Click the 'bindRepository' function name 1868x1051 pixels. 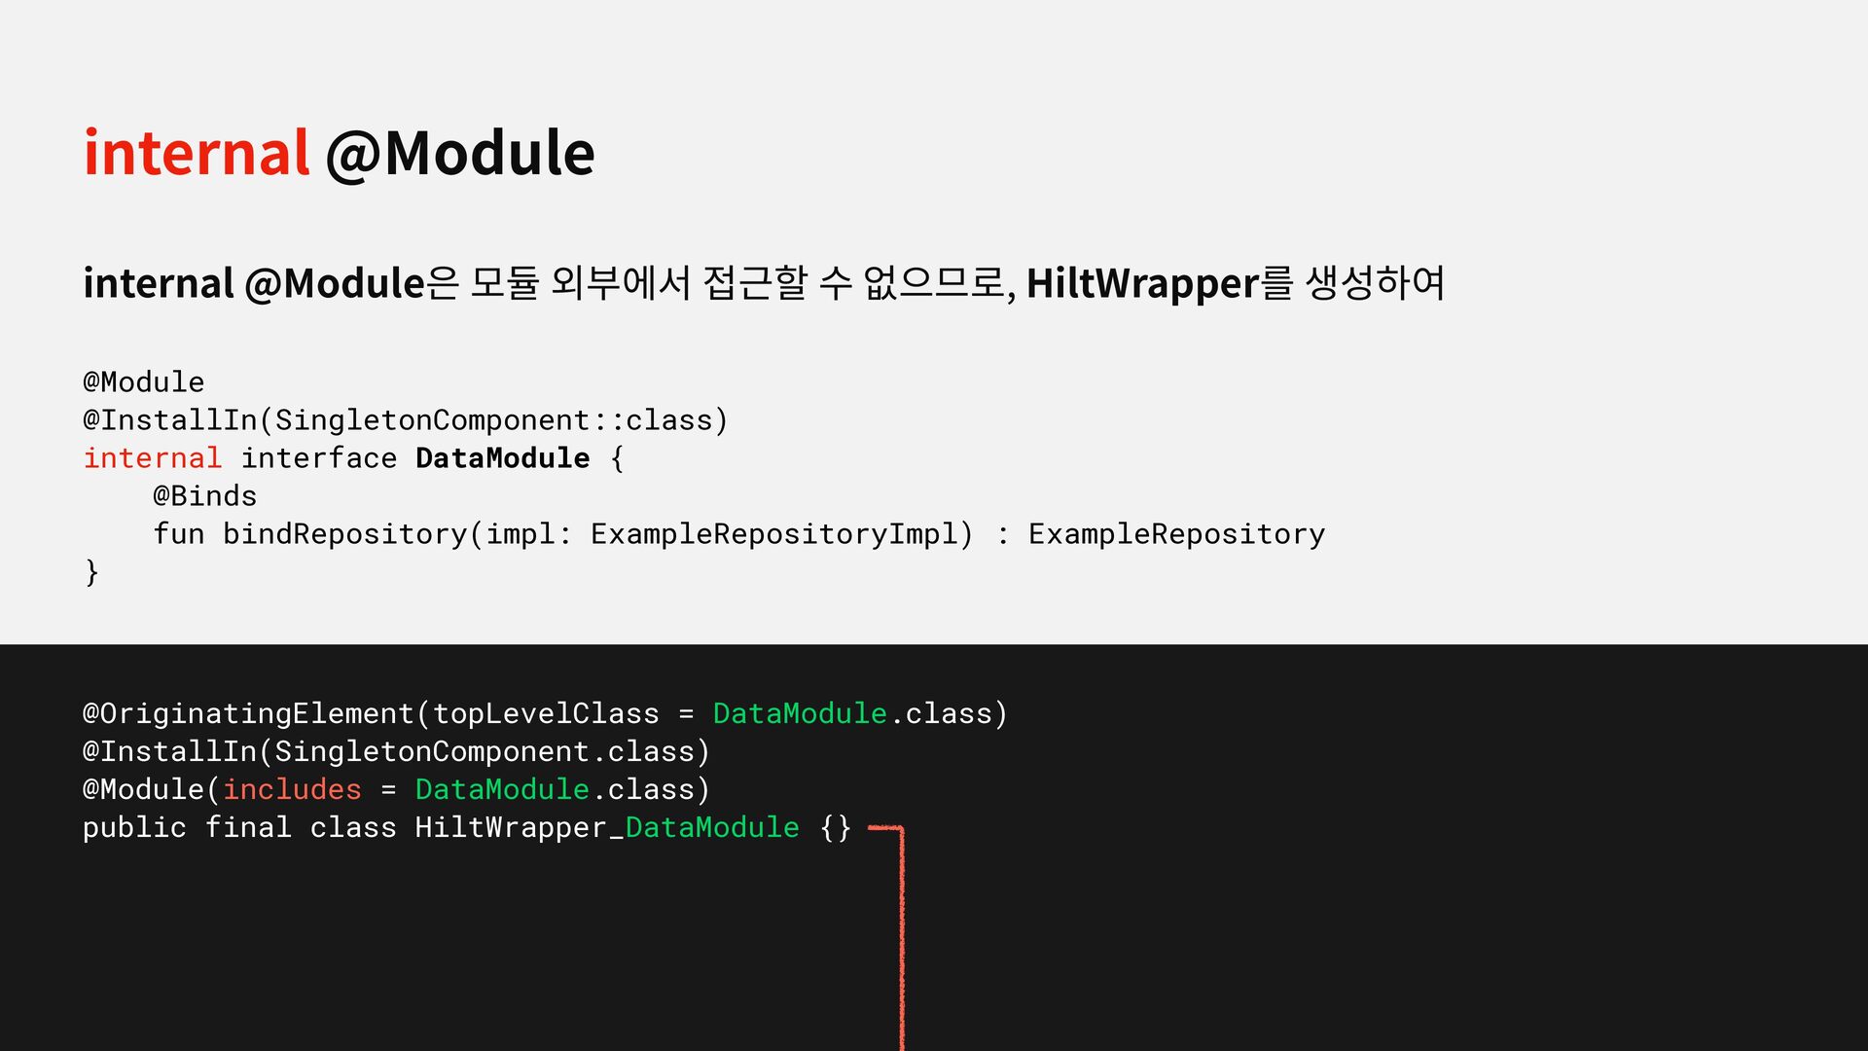[x=344, y=534]
